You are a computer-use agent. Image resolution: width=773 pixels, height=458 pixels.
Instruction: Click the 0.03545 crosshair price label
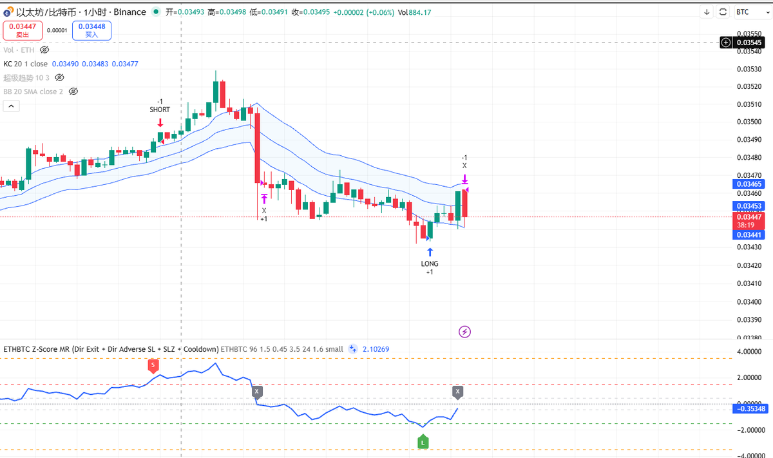tap(750, 43)
